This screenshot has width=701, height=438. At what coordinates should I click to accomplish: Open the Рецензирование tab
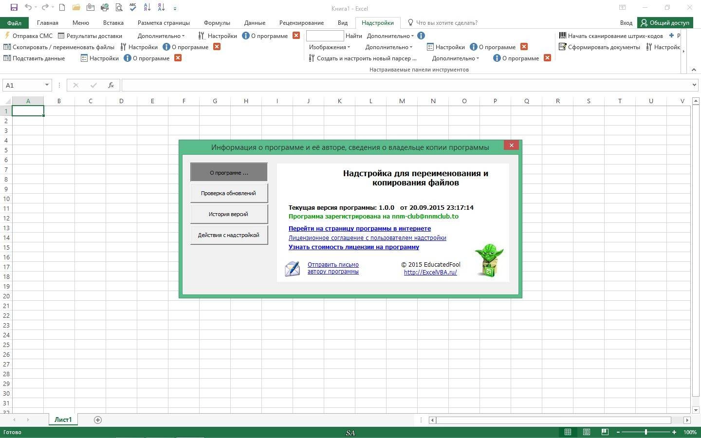301,22
